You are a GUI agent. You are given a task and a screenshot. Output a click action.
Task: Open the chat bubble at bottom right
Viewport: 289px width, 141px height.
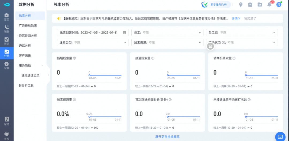tap(280, 137)
